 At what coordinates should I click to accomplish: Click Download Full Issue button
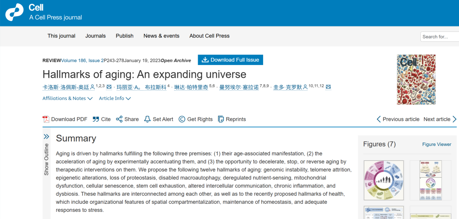point(230,60)
